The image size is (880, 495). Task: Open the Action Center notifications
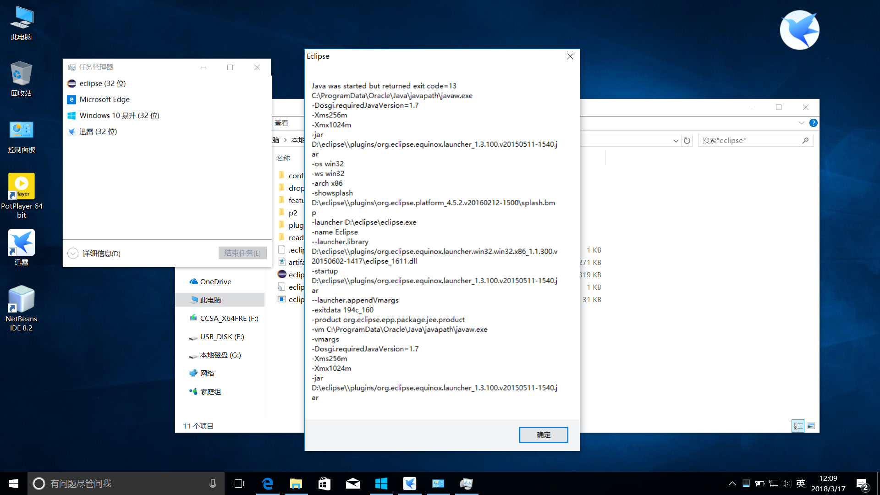(862, 484)
